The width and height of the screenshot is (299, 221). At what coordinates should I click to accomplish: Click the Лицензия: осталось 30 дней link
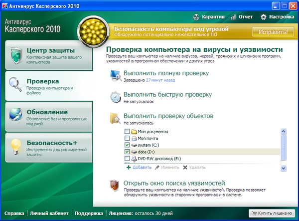[x=141, y=213]
